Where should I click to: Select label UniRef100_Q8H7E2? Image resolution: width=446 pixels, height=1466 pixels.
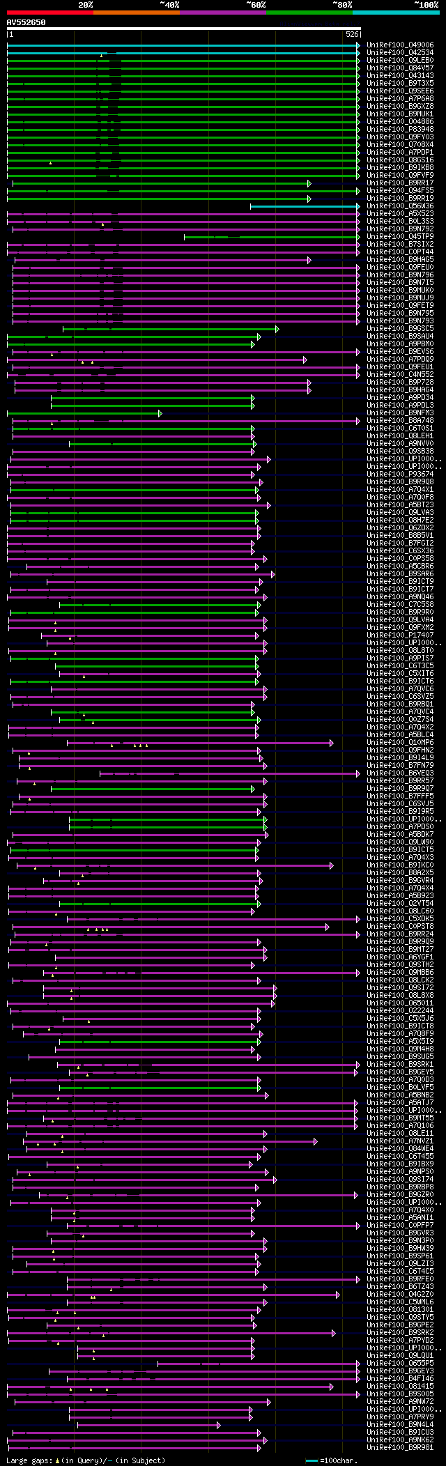pos(400,520)
